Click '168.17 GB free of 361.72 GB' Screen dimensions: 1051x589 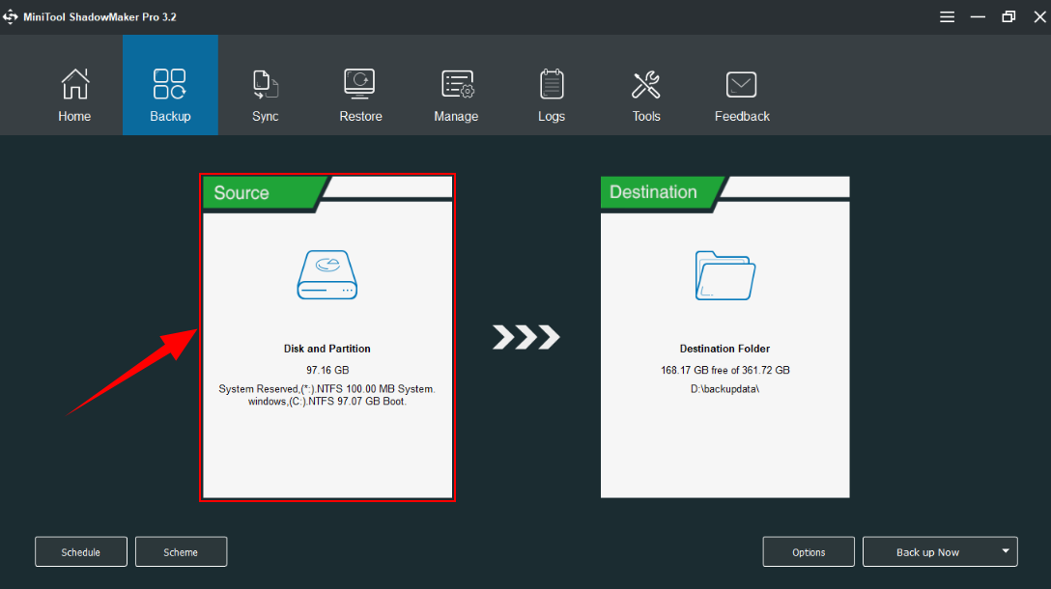tap(725, 370)
